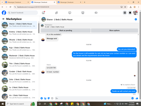Open a new browser tab

click(x=85, y=2)
